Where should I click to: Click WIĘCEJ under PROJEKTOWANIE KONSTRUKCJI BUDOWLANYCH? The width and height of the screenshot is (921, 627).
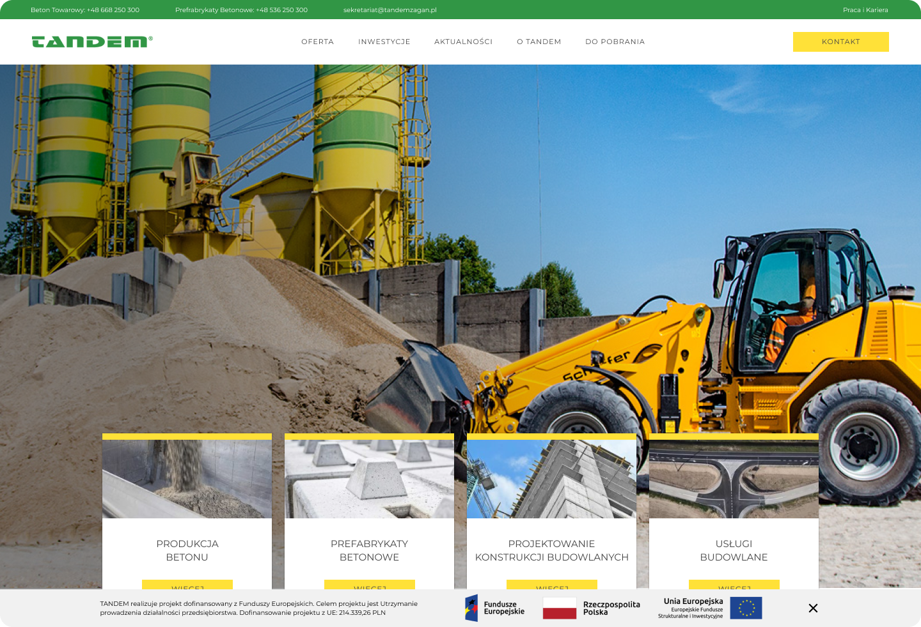(x=551, y=589)
